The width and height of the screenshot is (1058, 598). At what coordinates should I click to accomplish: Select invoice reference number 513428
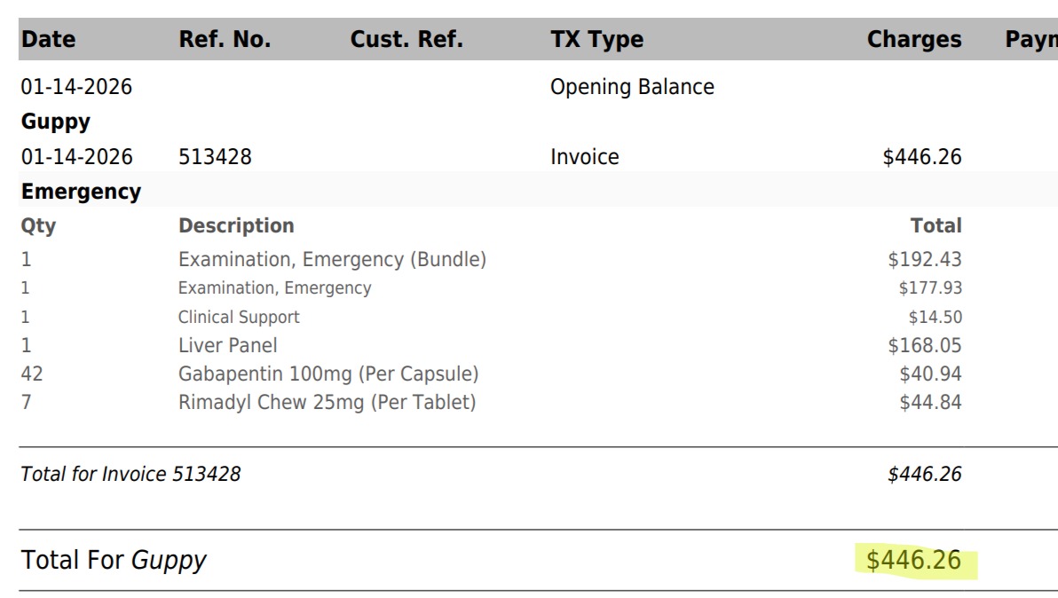215,156
